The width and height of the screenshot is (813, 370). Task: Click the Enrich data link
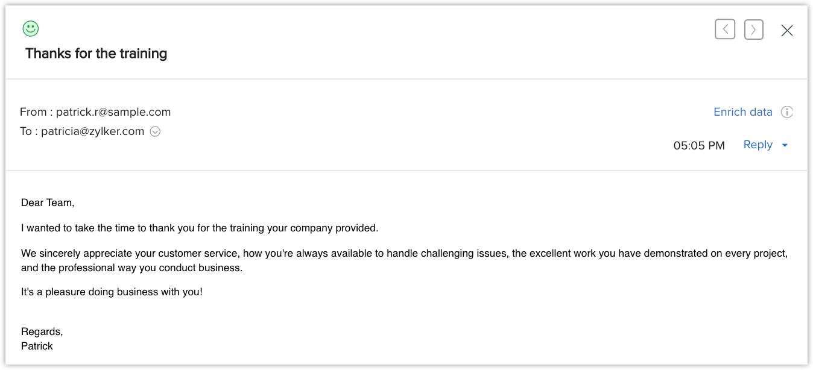(742, 112)
